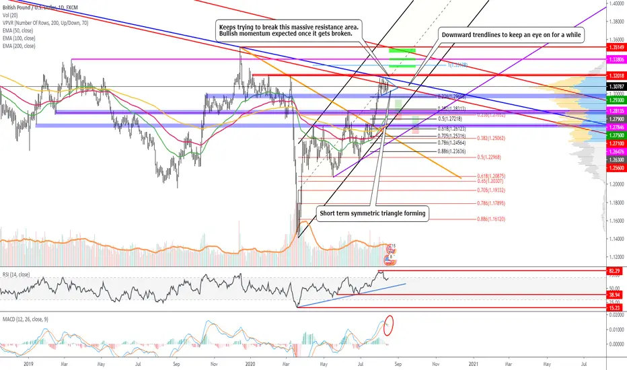The width and height of the screenshot is (627, 370).
Task: Select the 0.786(1.24564) Fibonacci level label
Action: pyautogui.click(x=451, y=143)
